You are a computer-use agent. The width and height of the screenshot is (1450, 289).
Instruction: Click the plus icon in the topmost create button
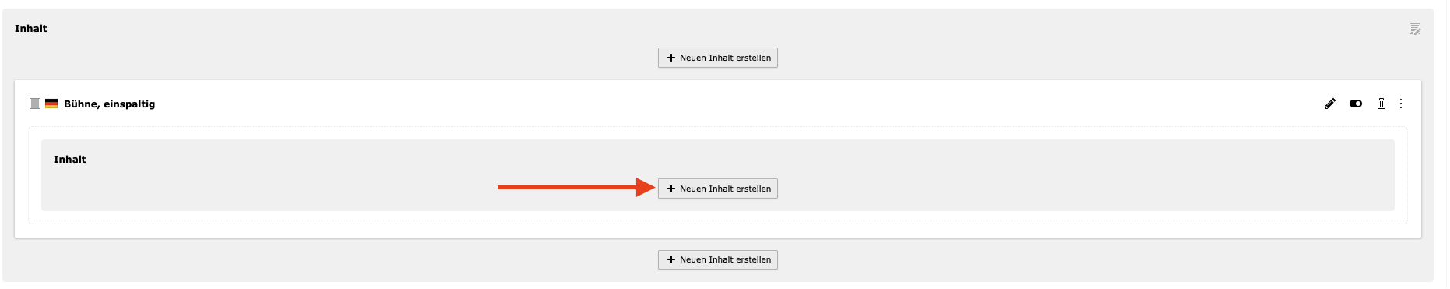(671, 58)
